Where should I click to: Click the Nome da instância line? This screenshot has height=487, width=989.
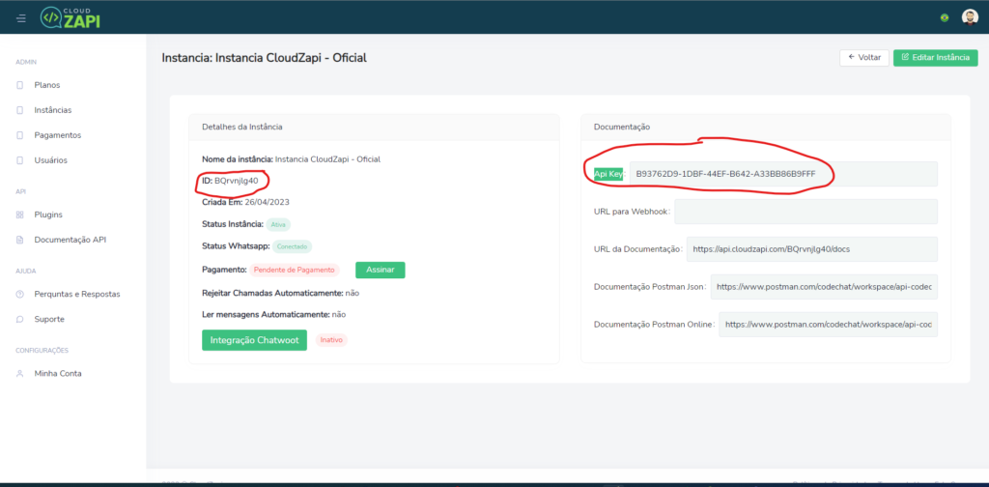tap(292, 159)
